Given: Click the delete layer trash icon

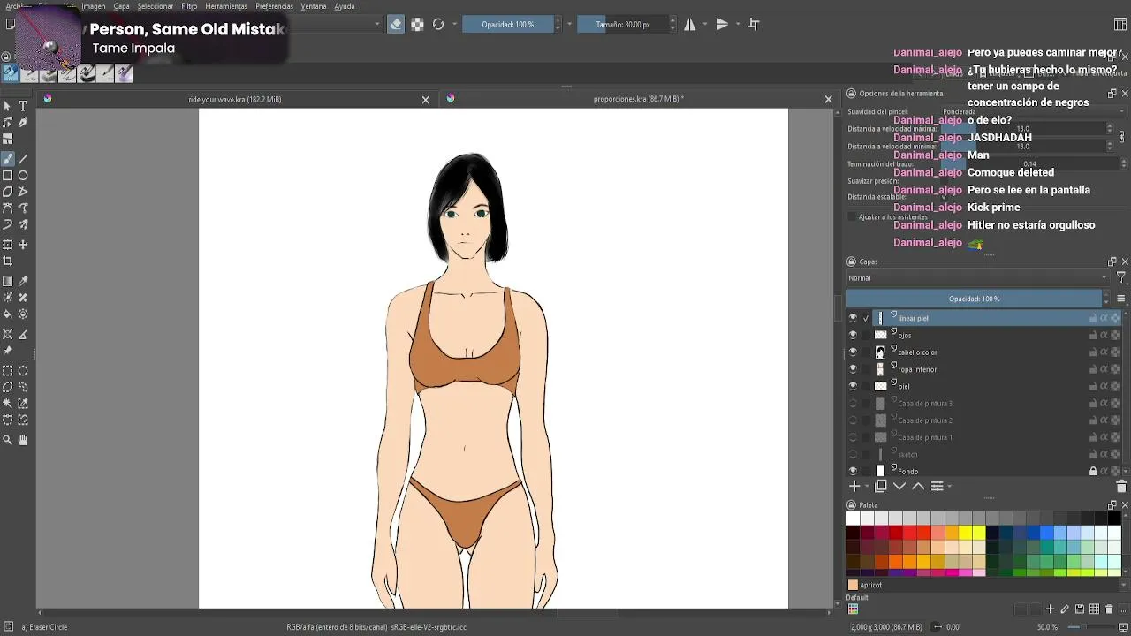Looking at the screenshot, I should pos(1121,487).
